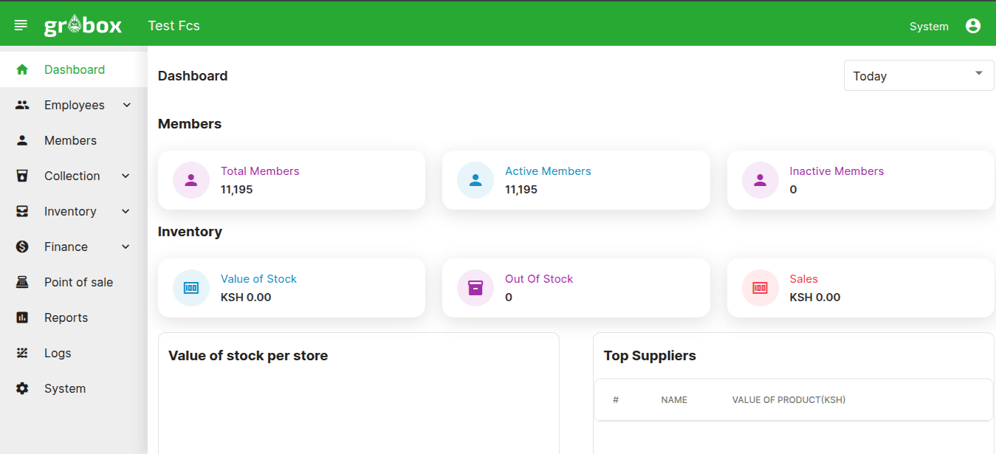Click the Point of sale icon
996x454 pixels.
click(22, 282)
